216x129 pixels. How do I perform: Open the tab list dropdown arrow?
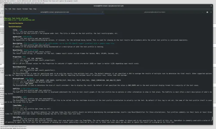coord(211,12)
